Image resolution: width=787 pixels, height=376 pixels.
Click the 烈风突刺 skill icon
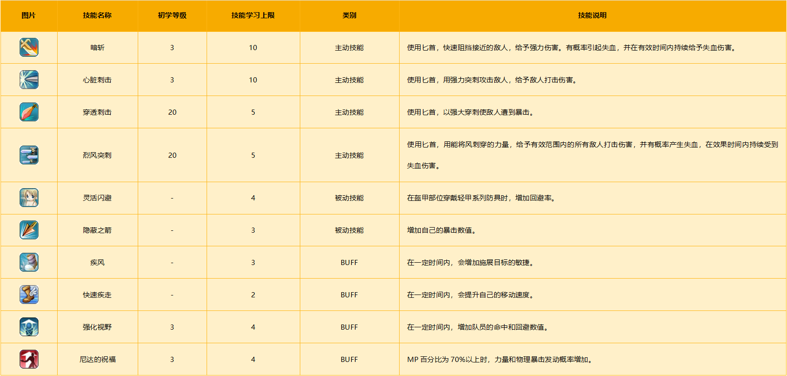pyautogui.click(x=29, y=155)
